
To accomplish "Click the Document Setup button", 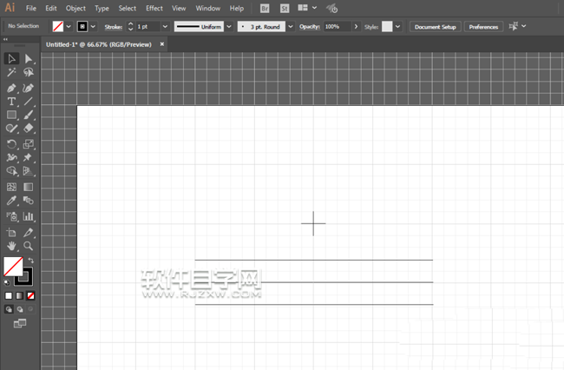I will point(435,27).
